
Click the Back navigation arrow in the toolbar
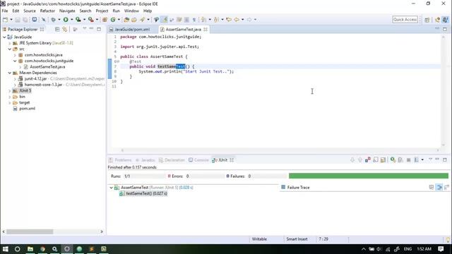point(237,20)
